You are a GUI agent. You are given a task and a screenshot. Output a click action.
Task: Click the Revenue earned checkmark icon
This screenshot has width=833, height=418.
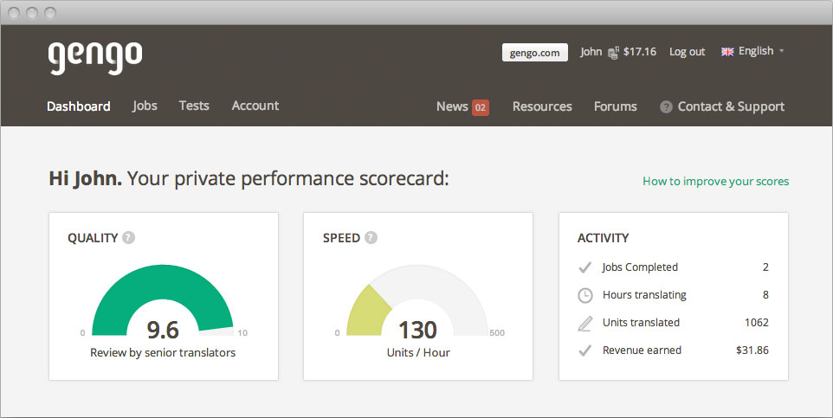(x=585, y=350)
